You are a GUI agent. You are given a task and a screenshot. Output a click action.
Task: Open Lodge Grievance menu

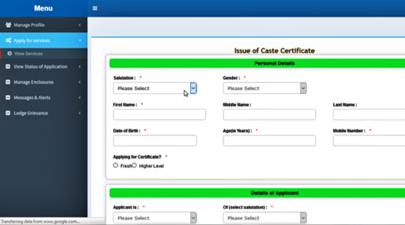43,113
